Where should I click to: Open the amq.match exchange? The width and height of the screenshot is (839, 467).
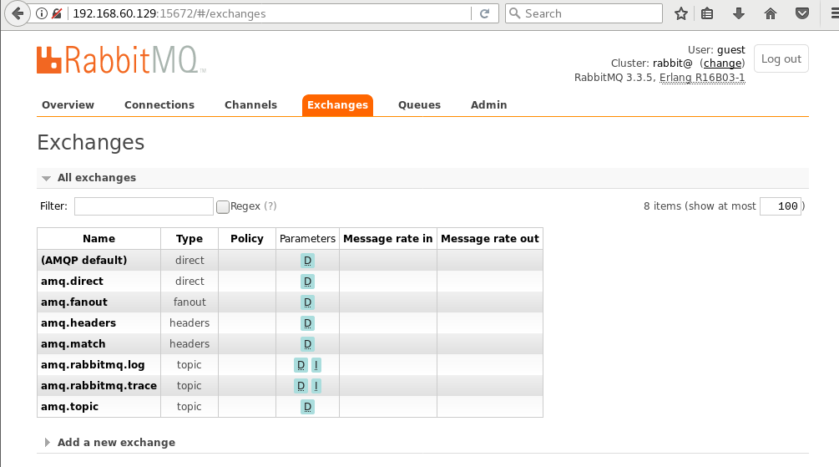tap(73, 344)
